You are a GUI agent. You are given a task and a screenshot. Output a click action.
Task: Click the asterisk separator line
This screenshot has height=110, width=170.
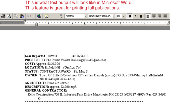84,102
